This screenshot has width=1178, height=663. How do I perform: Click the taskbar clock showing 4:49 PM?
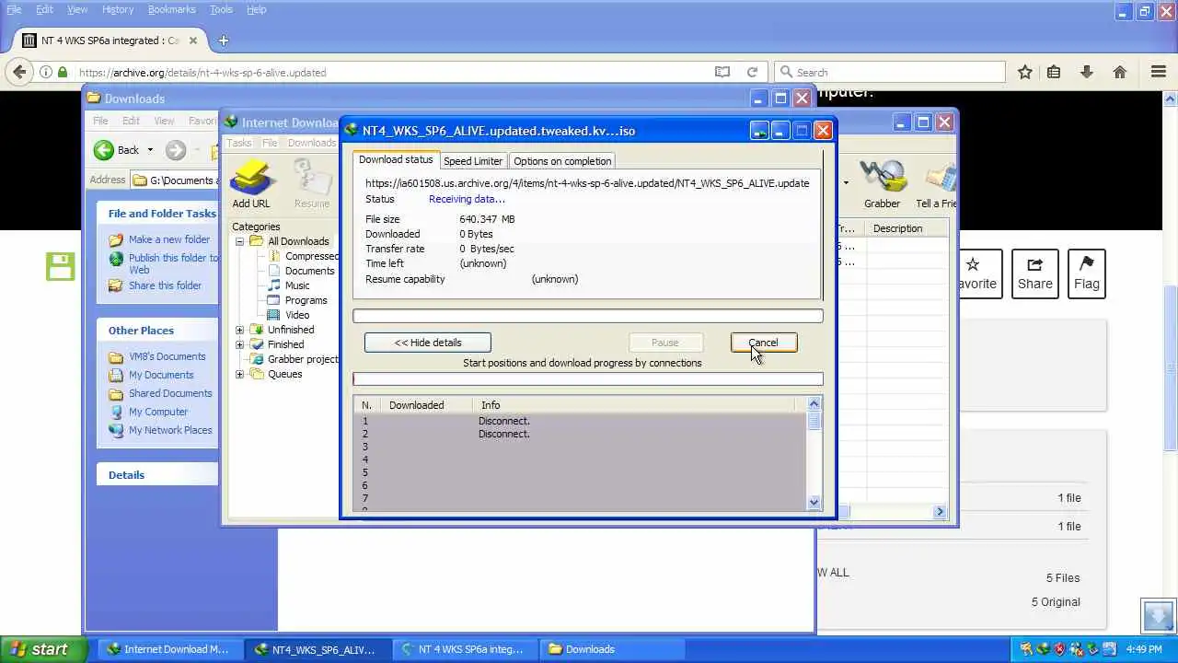[x=1144, y=649]
